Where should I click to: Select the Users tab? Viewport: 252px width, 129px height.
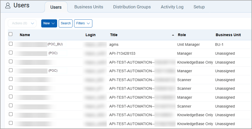coord(56,7)
